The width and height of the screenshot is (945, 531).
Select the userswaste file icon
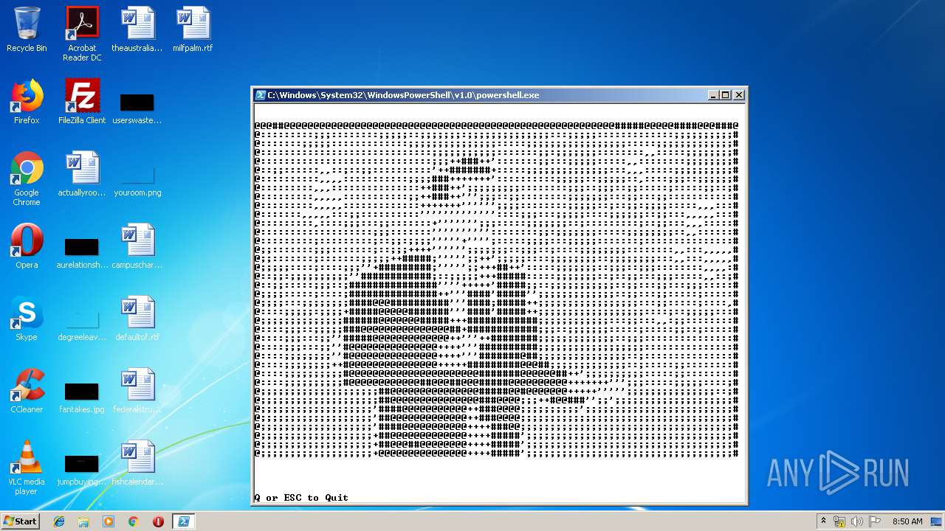point(137,108)
